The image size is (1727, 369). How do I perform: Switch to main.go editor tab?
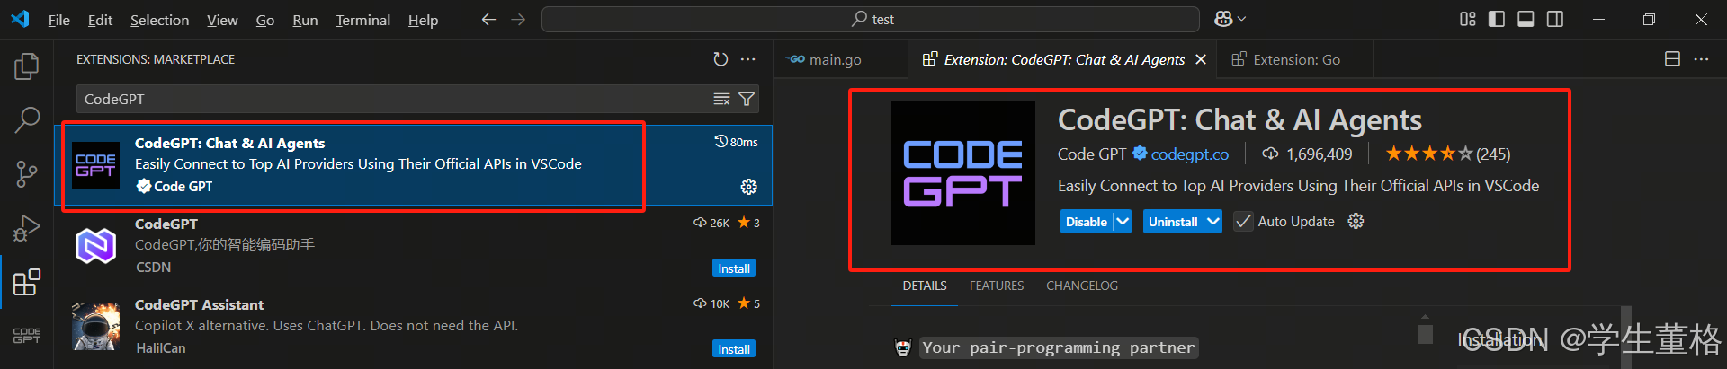tap(840, 59)
